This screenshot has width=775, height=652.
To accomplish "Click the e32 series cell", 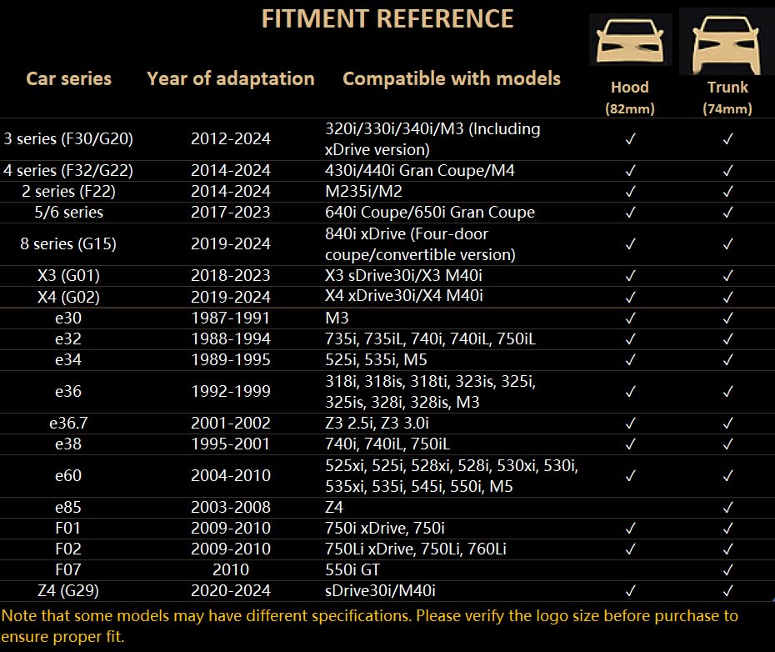I will pyautogui.click(x=68, y=339).
